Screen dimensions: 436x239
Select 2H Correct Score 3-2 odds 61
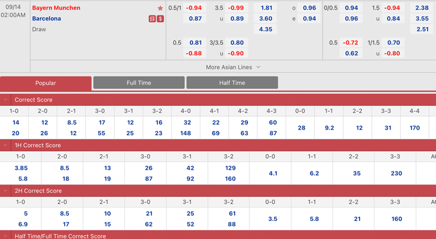(232, 213)
